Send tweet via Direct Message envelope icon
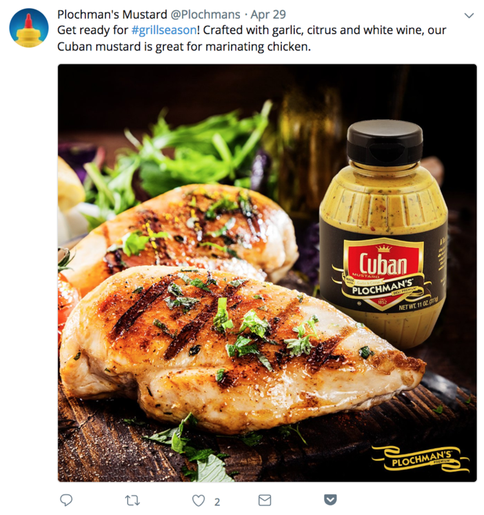Viewport: 484px width, 515px height. 265,500
